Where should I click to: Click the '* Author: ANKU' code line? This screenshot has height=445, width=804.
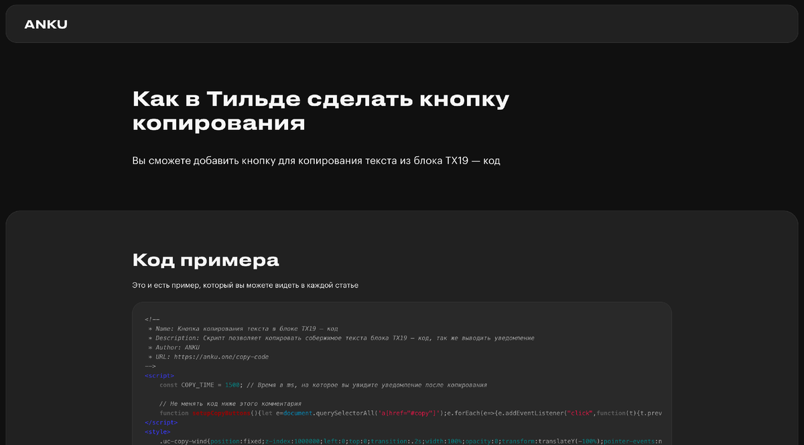174,348
